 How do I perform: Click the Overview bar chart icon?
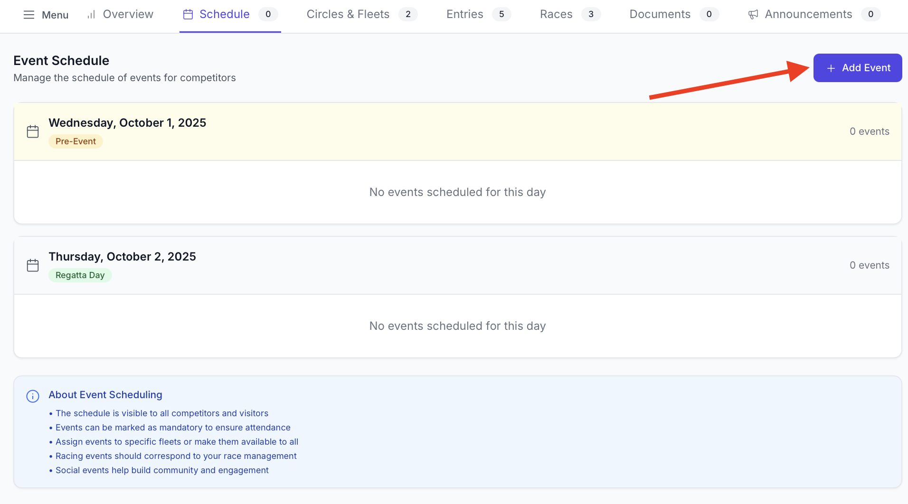[x=91, y=14]
